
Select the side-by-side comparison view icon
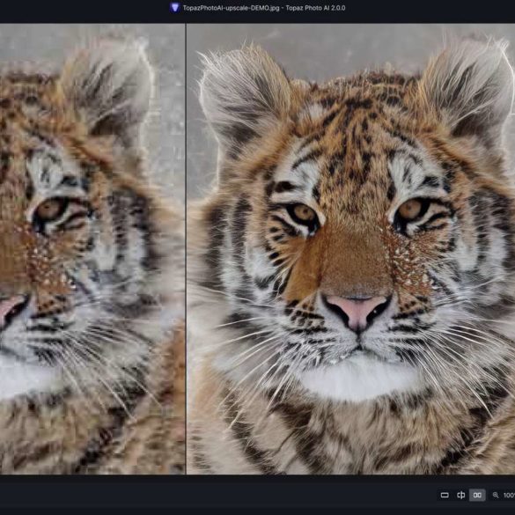477,495
